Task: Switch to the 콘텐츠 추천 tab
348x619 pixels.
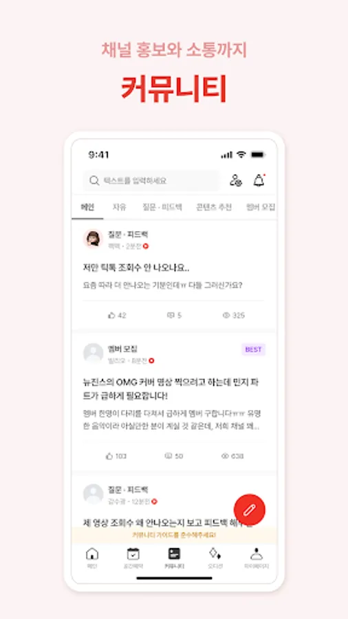Action: (214, 207)
